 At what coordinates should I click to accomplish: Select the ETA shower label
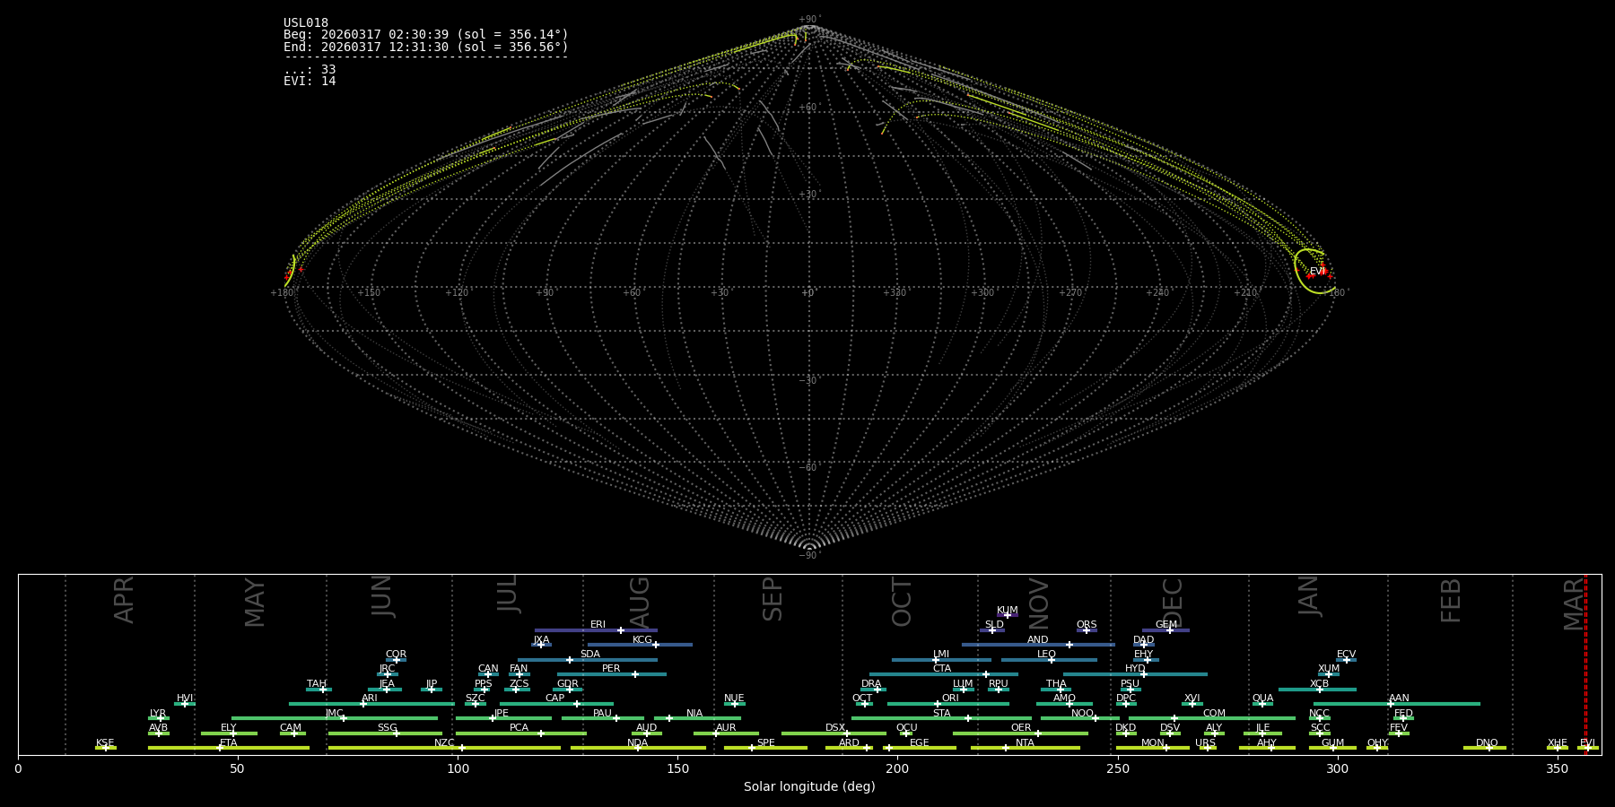[229, 743]
